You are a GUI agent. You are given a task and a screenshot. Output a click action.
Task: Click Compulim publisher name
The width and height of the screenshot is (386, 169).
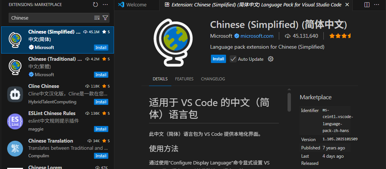pyautogui.click(x=38, y=156)
